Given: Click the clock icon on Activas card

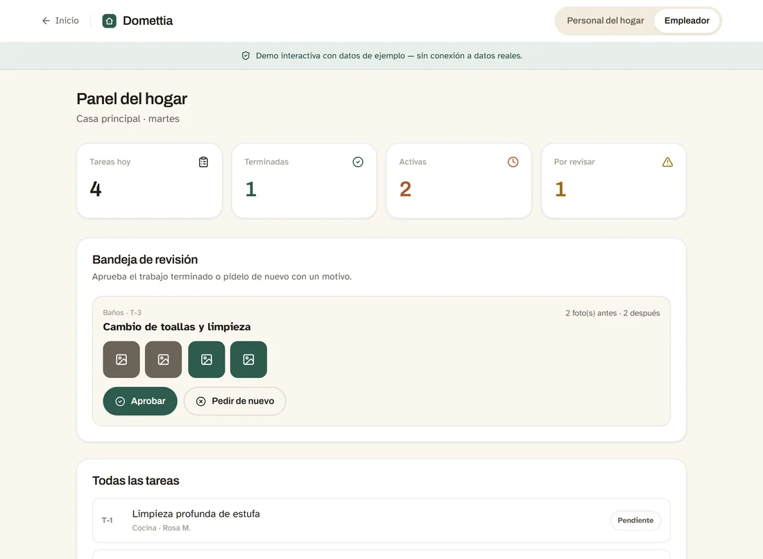Looking at the screenshot, I should 513,162.
